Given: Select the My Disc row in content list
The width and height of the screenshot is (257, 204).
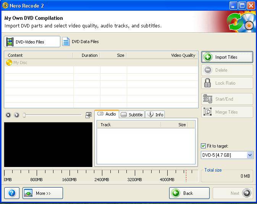Looking at the screenshot, I should coord(21,63).
